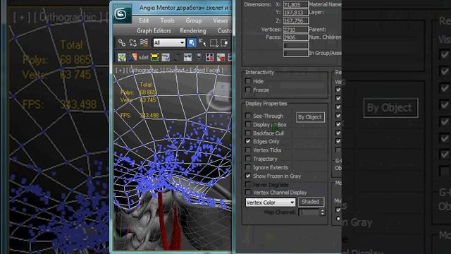Open the viewport [+] general menu

pyautogui.click(x=120, y=70)
